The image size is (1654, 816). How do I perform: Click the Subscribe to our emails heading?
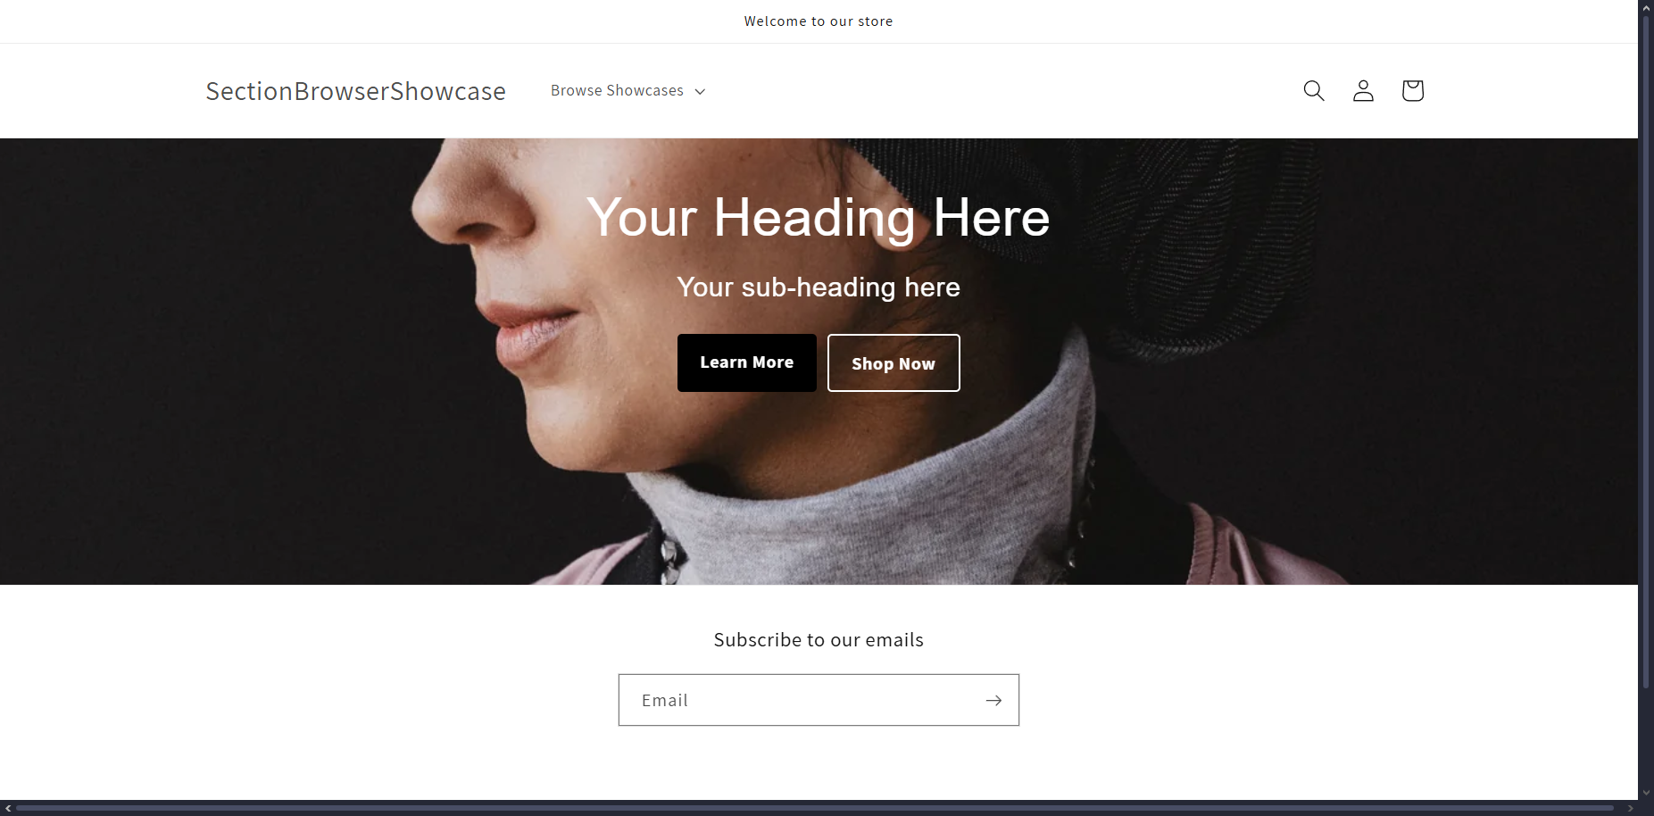tap(819, 640)
